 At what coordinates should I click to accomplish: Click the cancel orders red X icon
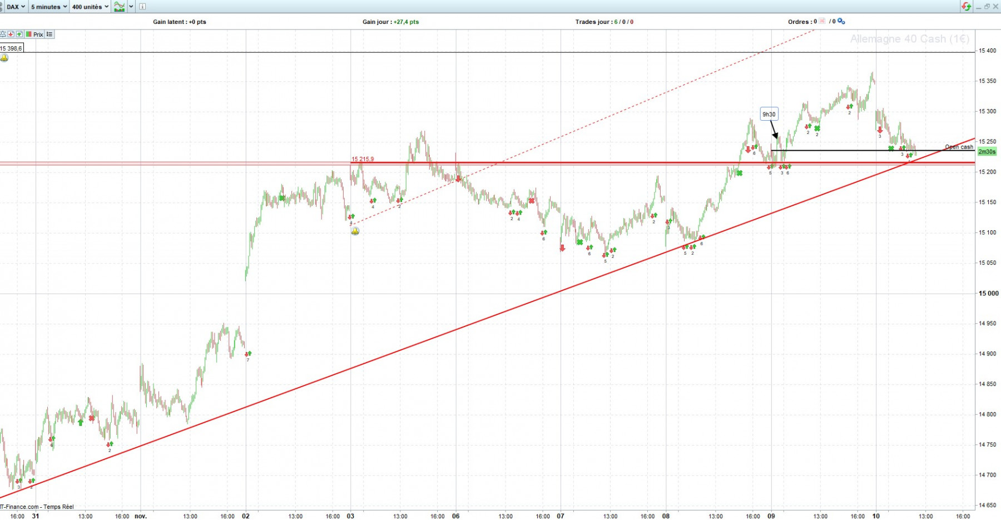[x=822, y=21]
